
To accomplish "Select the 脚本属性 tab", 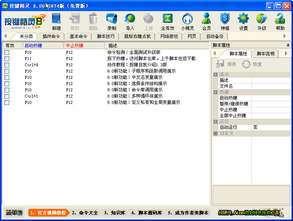I will (x=238, y=54).
